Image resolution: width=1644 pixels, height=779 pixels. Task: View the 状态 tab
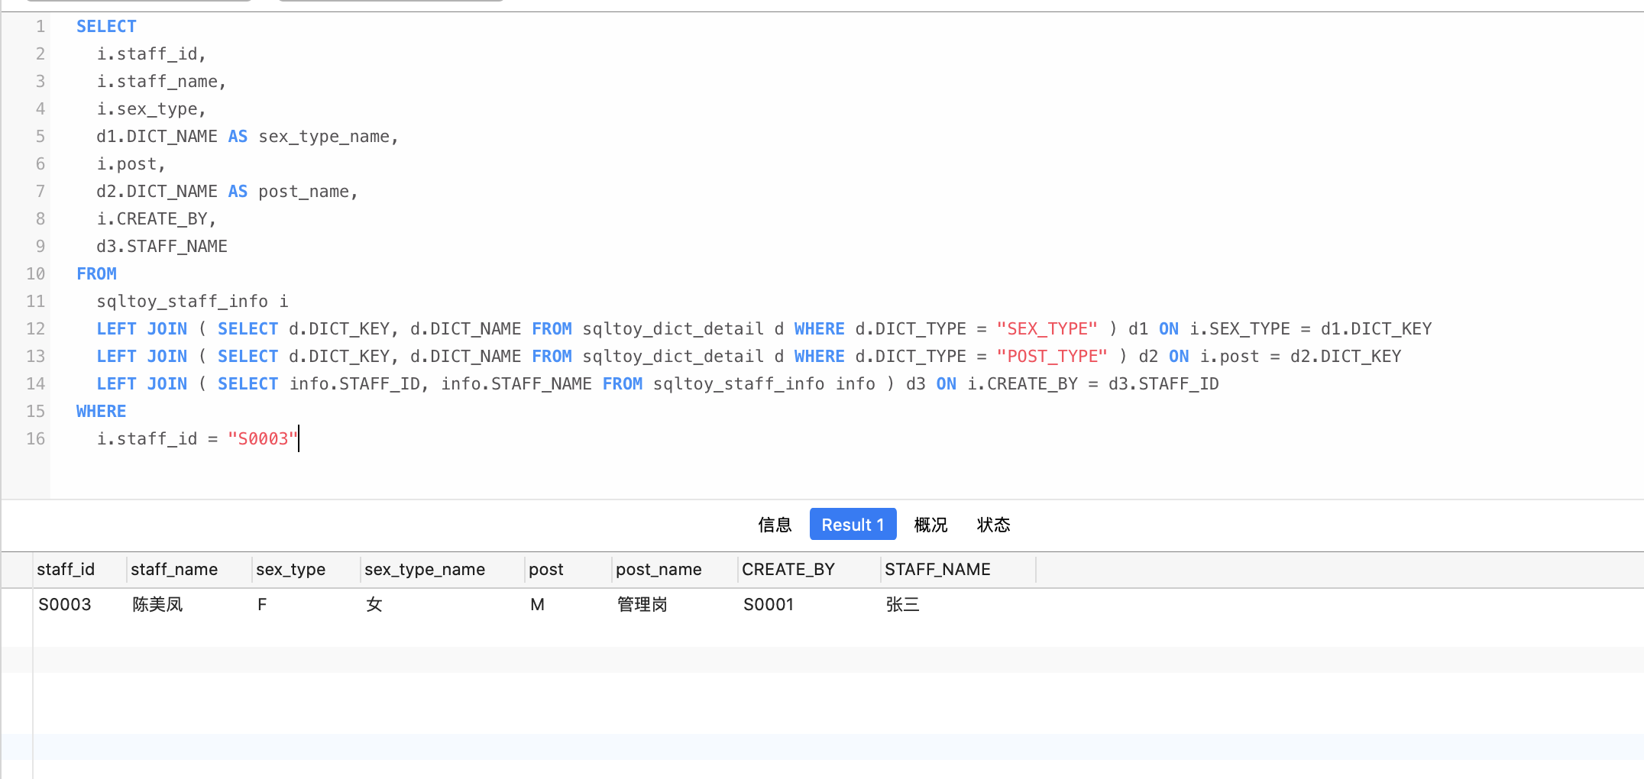[x=993, y=525]
